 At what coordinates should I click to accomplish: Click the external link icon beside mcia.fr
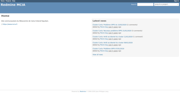(2, 24)
